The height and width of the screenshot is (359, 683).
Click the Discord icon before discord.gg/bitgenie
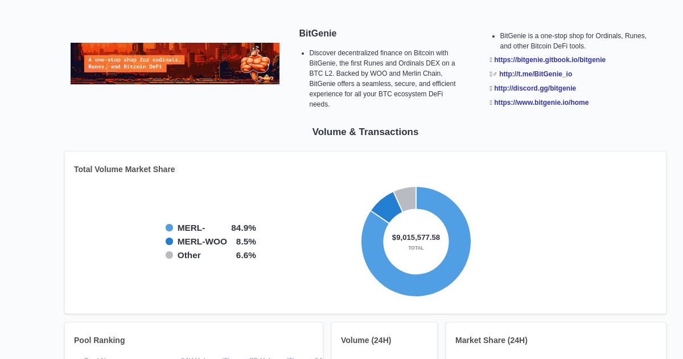(491, 88)
